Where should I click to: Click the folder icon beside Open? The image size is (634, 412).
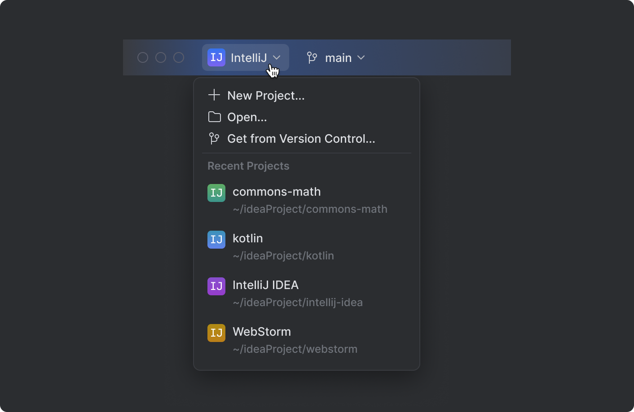click(215, 117)
